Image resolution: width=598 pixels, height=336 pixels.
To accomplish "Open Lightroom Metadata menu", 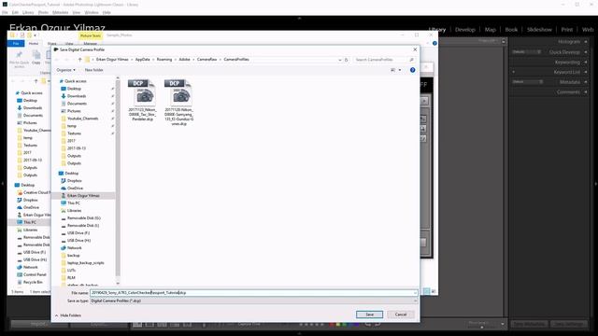I will tap(60, 12).
